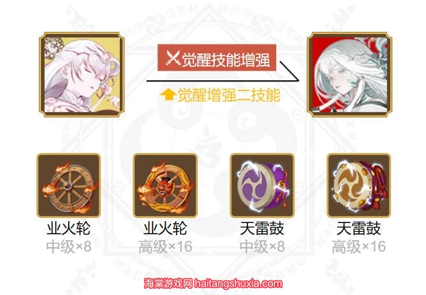Click the crossed swords icon in the banner

tap(173, 58)
